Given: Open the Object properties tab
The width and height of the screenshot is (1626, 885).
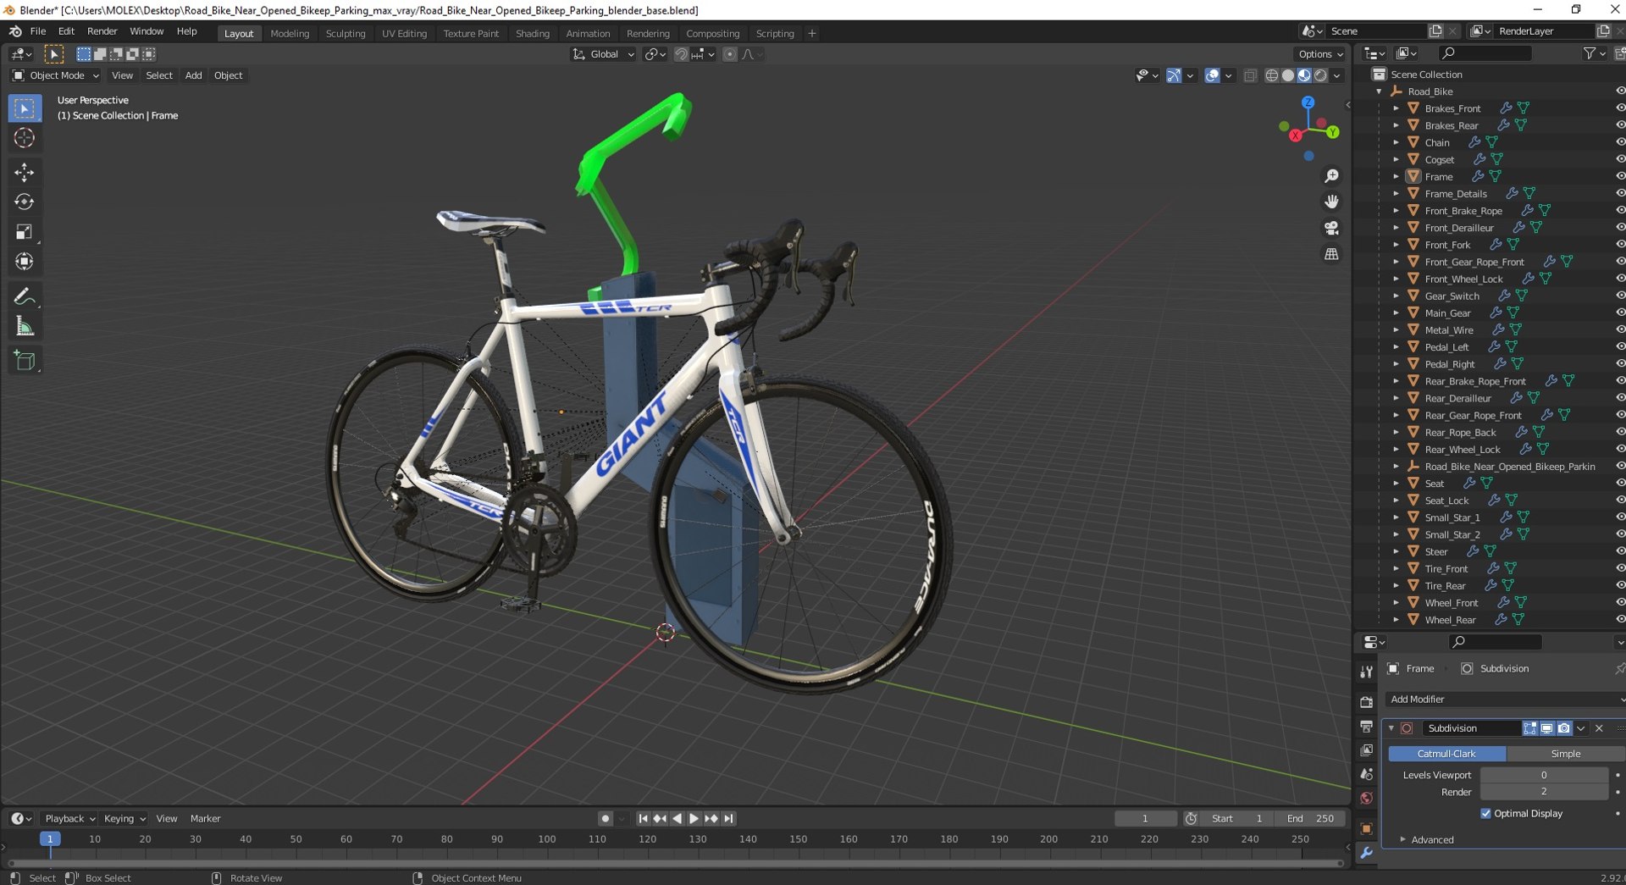Looking at the screenshot, I should (x=1366, y=828).
